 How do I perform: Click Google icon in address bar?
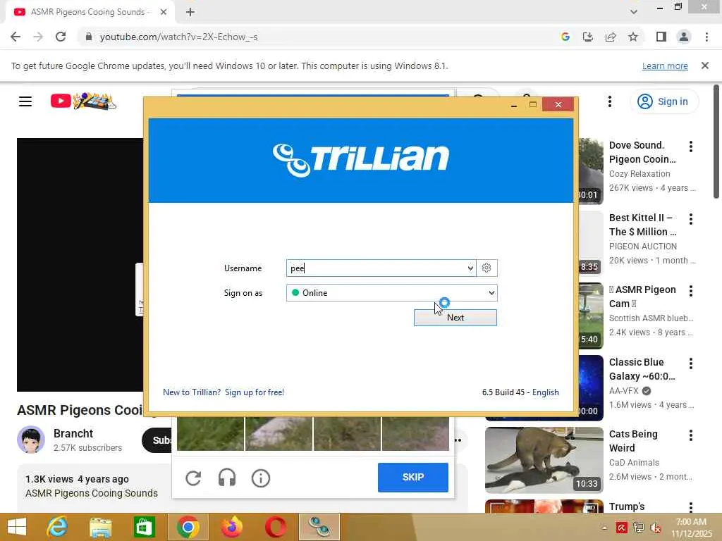pyautogui.click(x=565, y=37)
